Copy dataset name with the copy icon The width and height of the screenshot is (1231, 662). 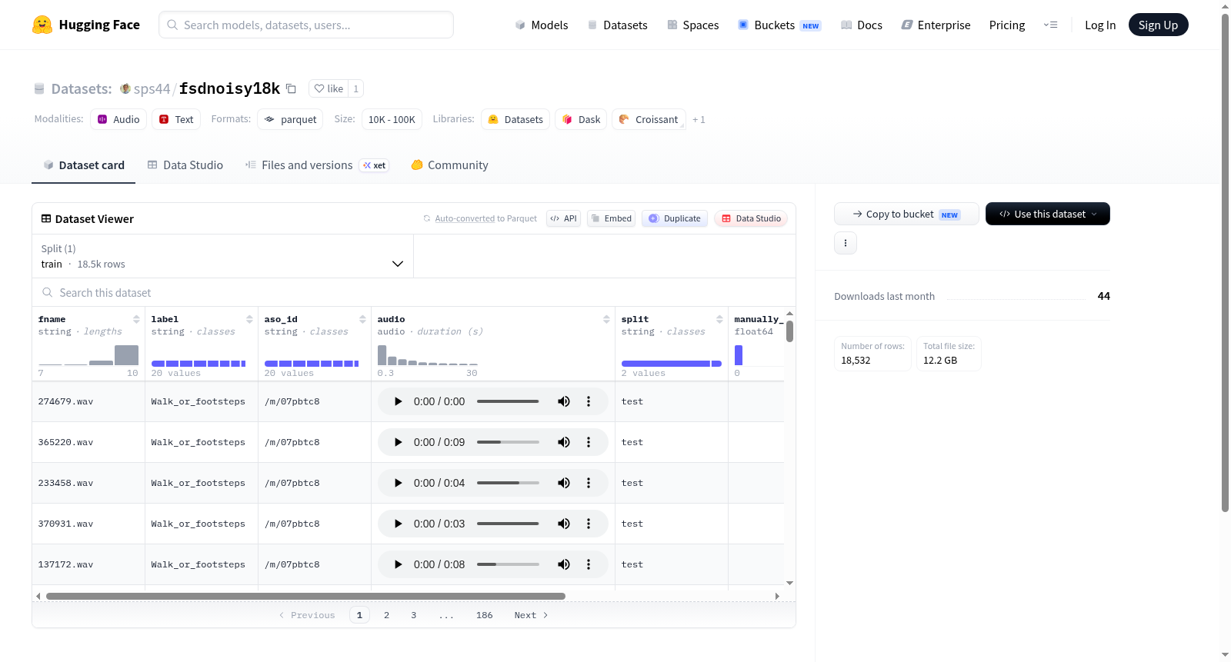(x=291, y=88)
